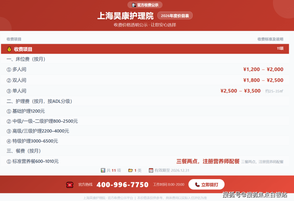This screenshot has width=294, height=201.
Task: Click the red telephone icon near 官方热线
Action: click(70, 185)
